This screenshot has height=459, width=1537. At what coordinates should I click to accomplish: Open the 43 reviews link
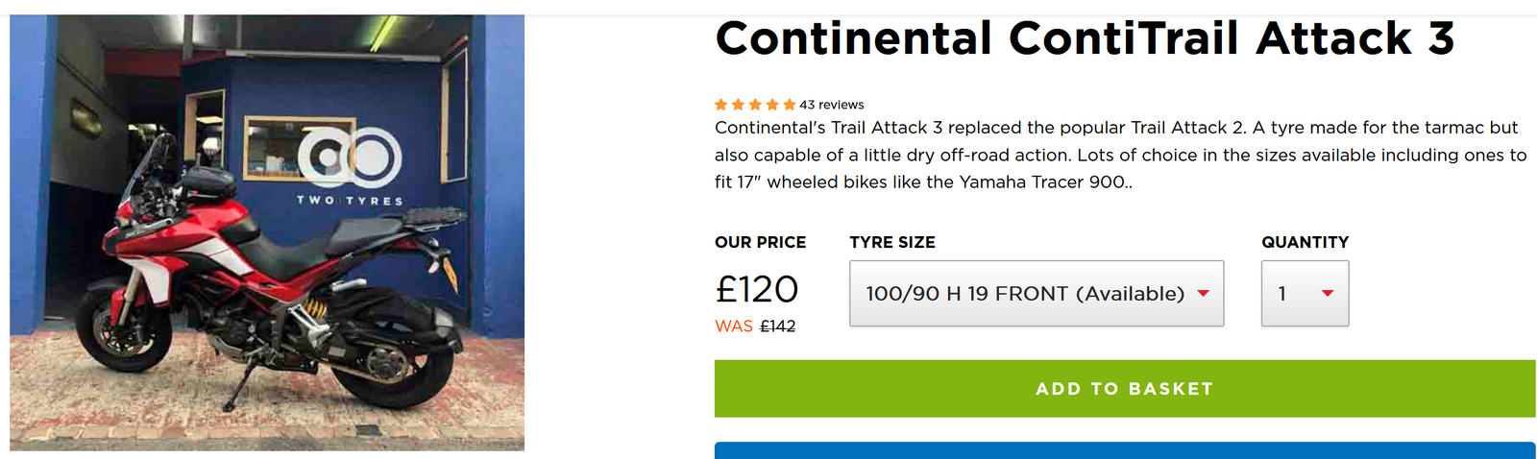coord(832,105)
